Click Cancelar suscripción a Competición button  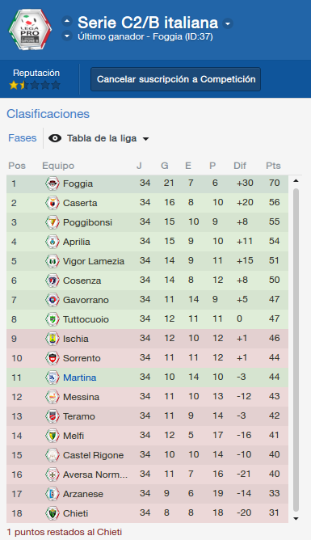(176, 79)
